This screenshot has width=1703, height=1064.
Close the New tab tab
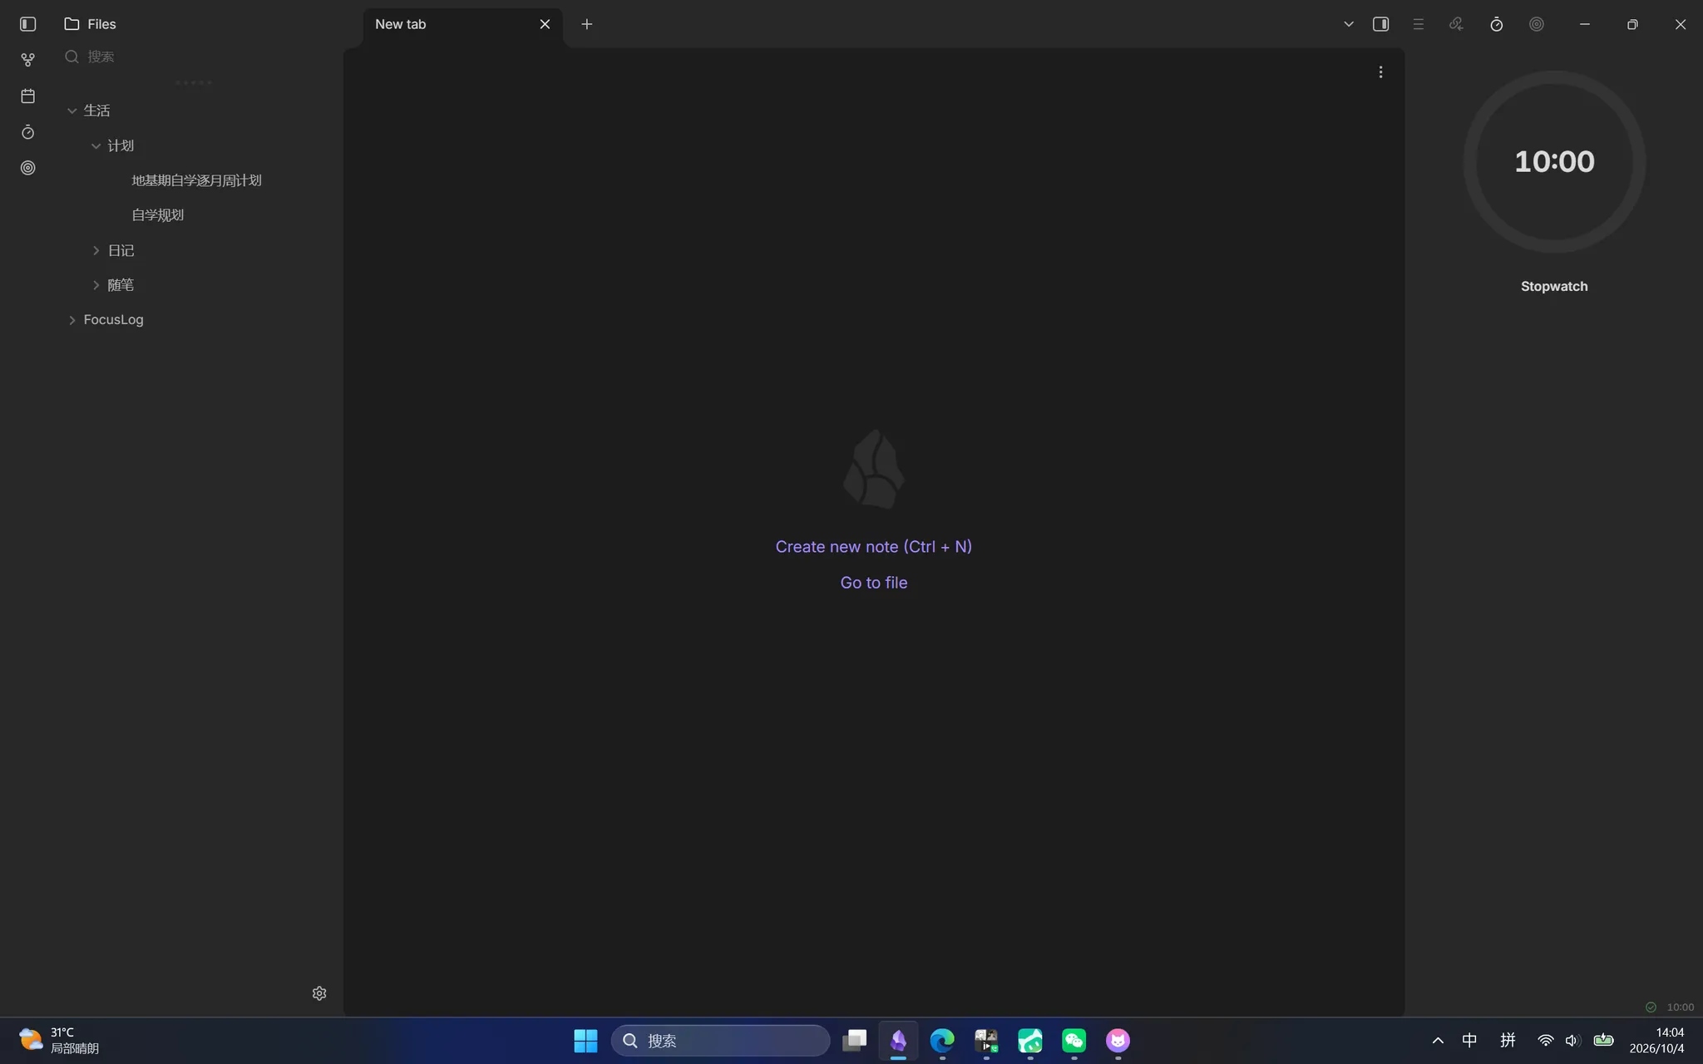(545, 24)
